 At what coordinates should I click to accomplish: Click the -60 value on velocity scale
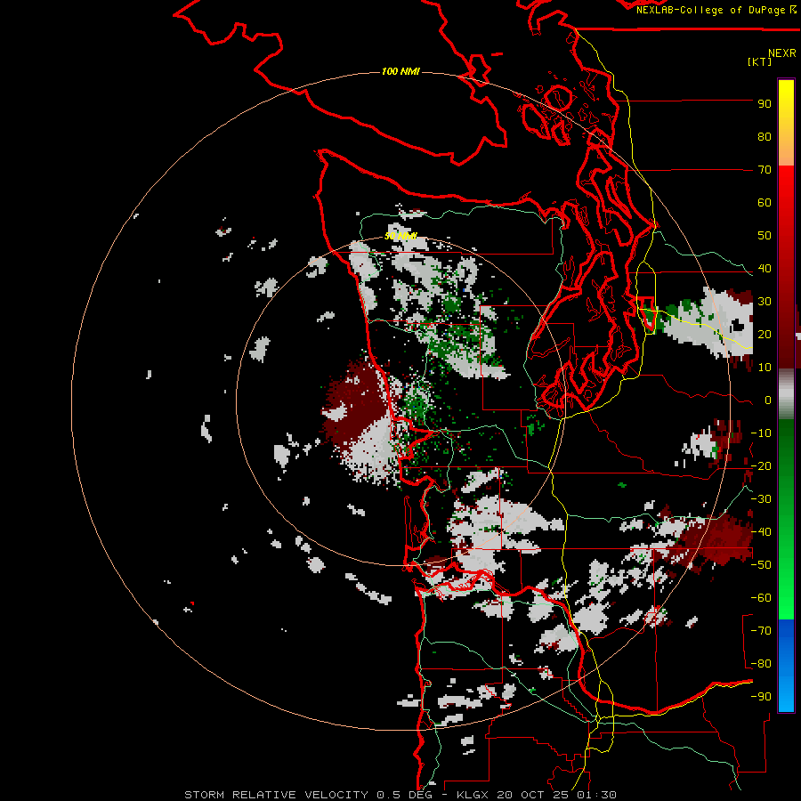[761, 598]
